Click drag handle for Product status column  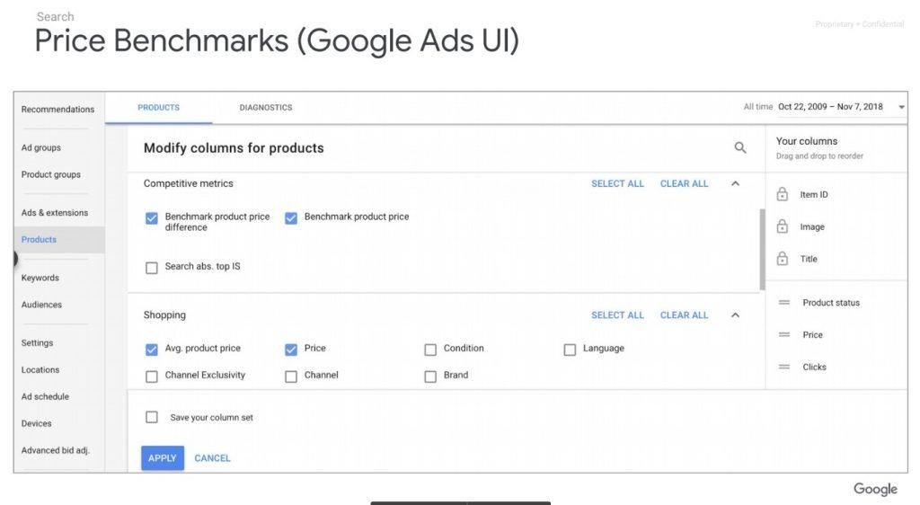click(783, 303)
